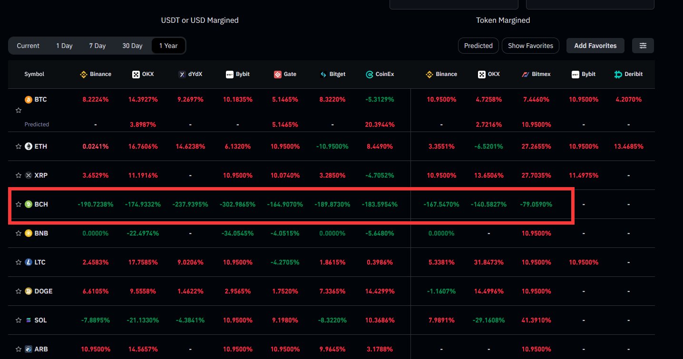Image resolution: width=683 pixels, height=359 pixels.
Task: Click BCH Bitmex value -79.0590%
Action: [x=537, y=204]
